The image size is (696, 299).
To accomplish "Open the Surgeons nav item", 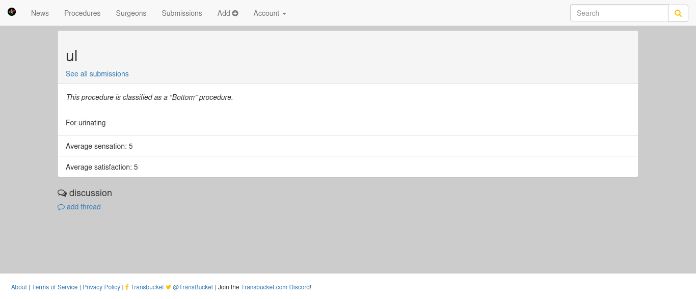I will (x=131, y=13).
